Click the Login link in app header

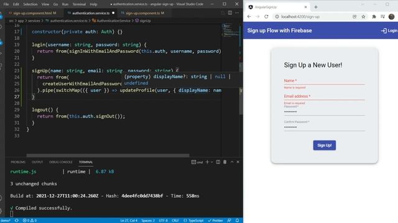pos(389,30)
